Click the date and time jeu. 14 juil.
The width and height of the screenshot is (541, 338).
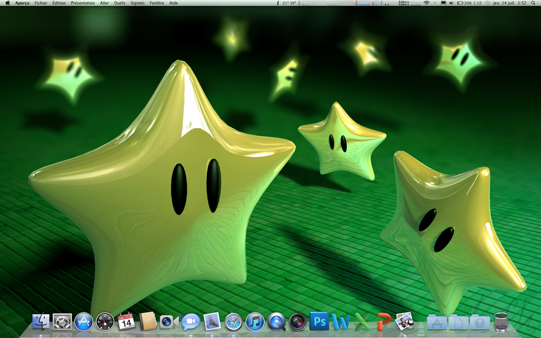[510, 3]
